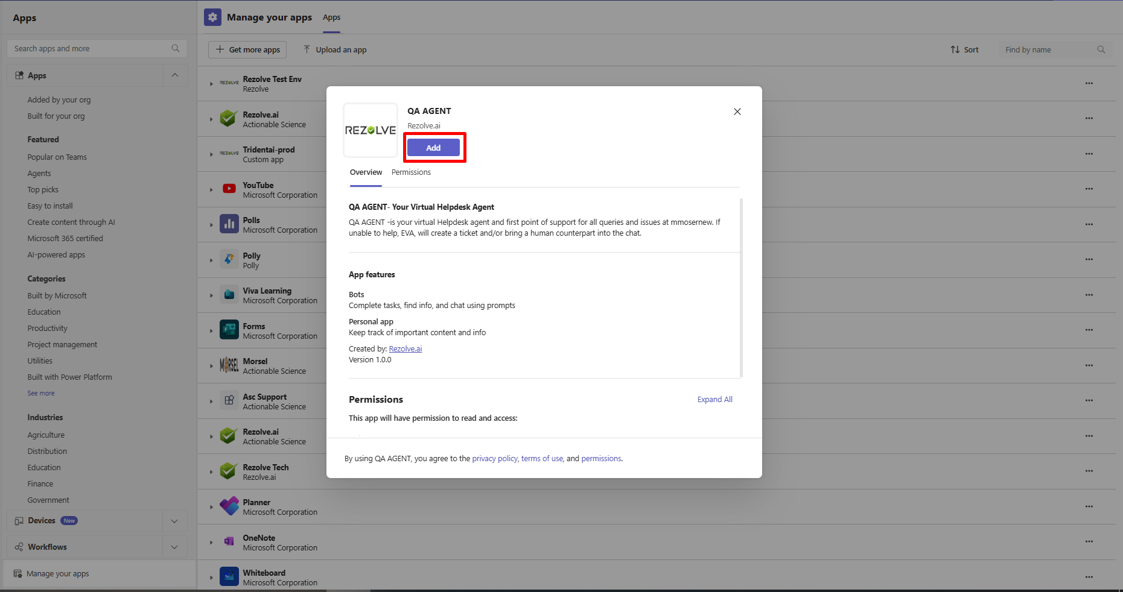Expand the YouTube app row
The height and width of the screenshot is (592, 1123).
coord(211,190)
